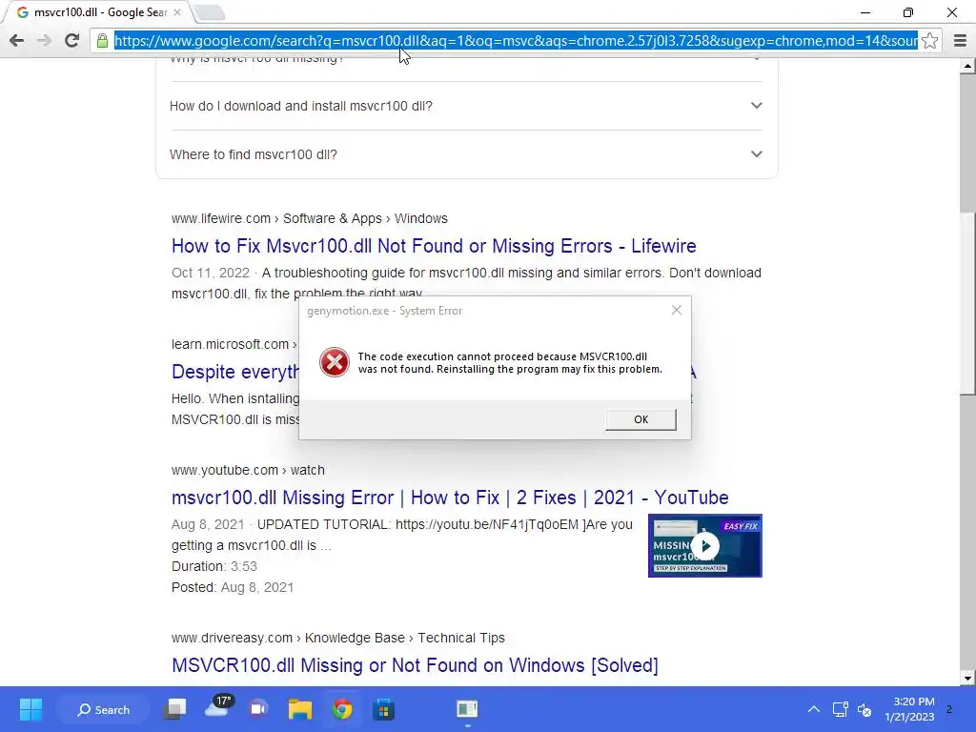Image resolution: width=976 pixels, height=732 pixels.
Task: Close the System Error dialog with X
Action: (677, 310)
